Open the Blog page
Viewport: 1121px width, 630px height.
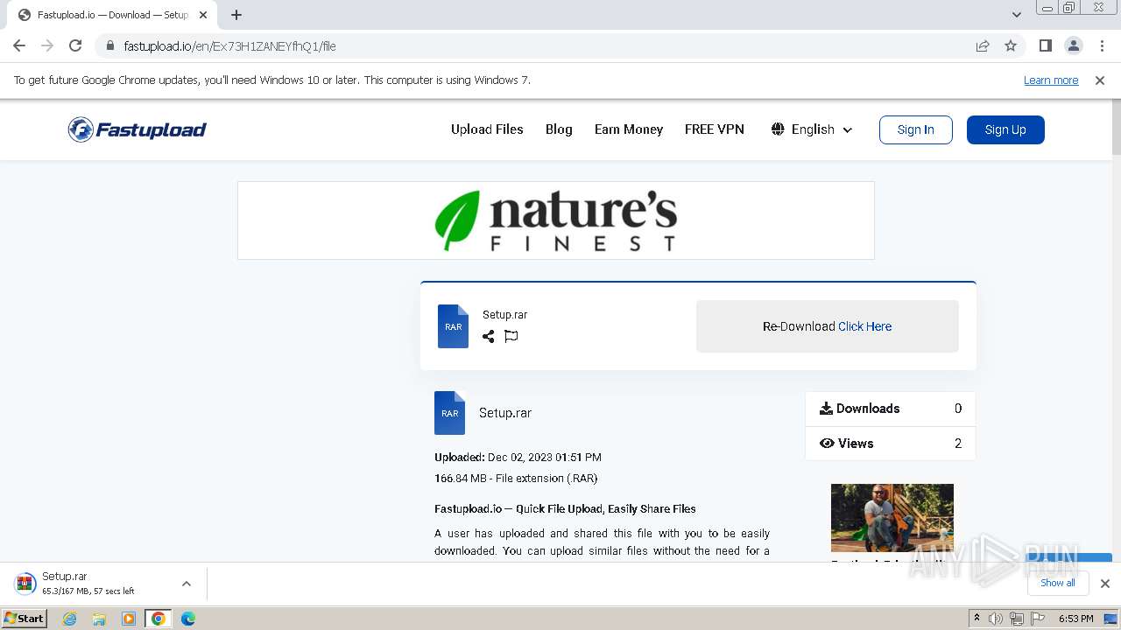pos(559,129)
